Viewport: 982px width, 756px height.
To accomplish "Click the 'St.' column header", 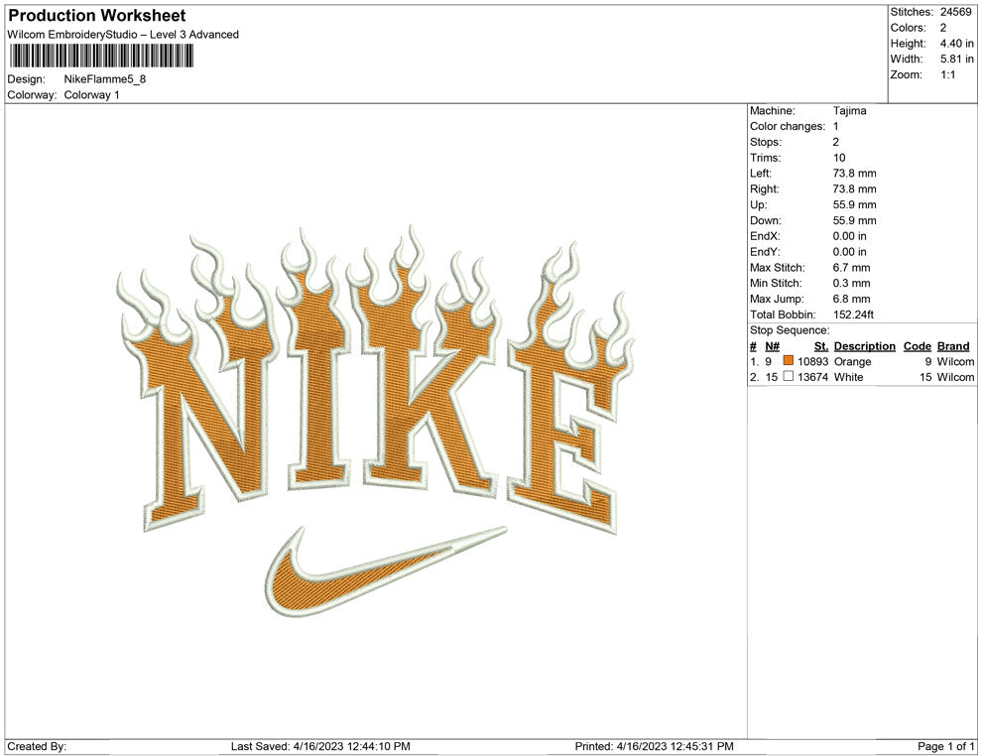I will pyautogui.click(x=821, y=346).
